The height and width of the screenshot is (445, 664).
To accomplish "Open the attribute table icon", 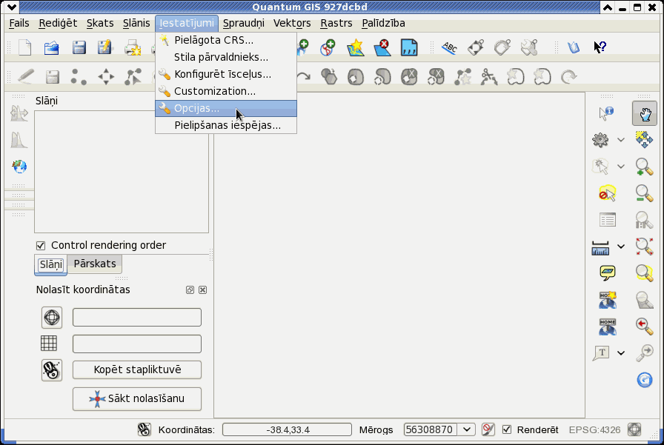I will point(607,220).
